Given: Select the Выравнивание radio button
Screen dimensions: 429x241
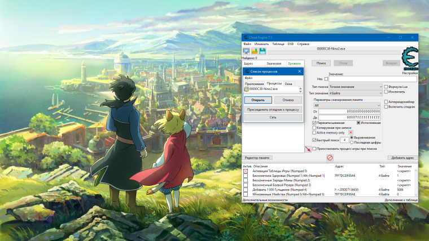Looking at the screenshot, I should tap(352, 137).
